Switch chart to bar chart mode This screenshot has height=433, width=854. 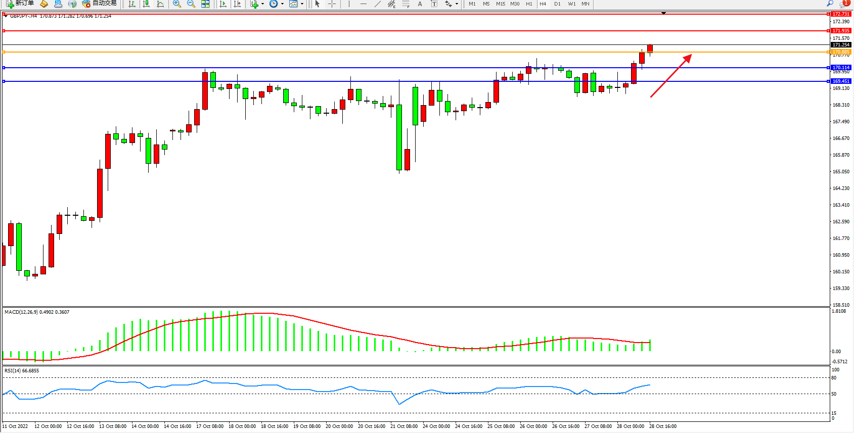tap(132, 4)
